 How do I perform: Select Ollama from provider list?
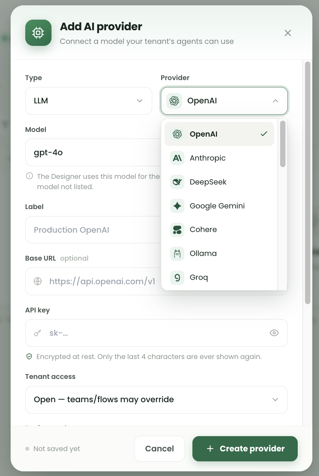tap(219, 253)
